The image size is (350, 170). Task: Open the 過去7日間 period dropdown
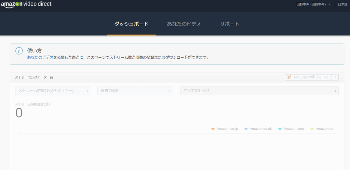tap(135, 91)
